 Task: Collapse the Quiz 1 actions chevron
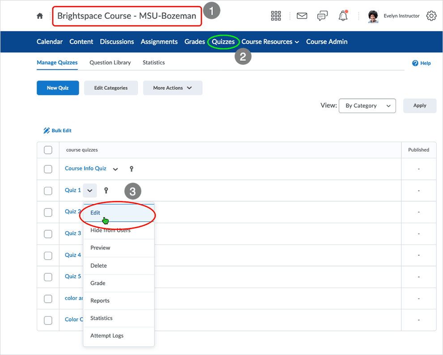pos(90,190)
